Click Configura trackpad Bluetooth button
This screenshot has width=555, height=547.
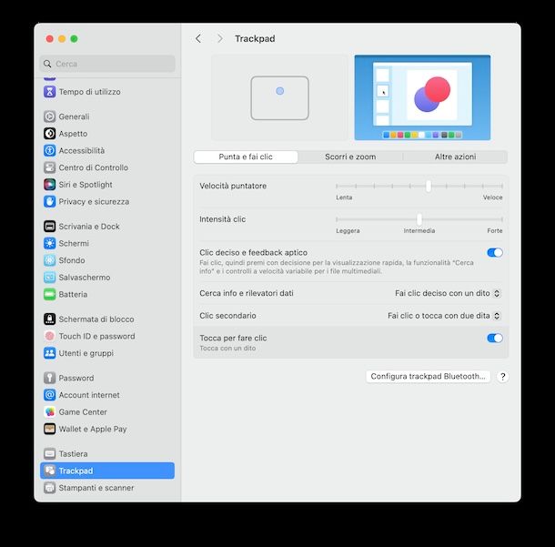pyautogui.click(x=428, y=377)
